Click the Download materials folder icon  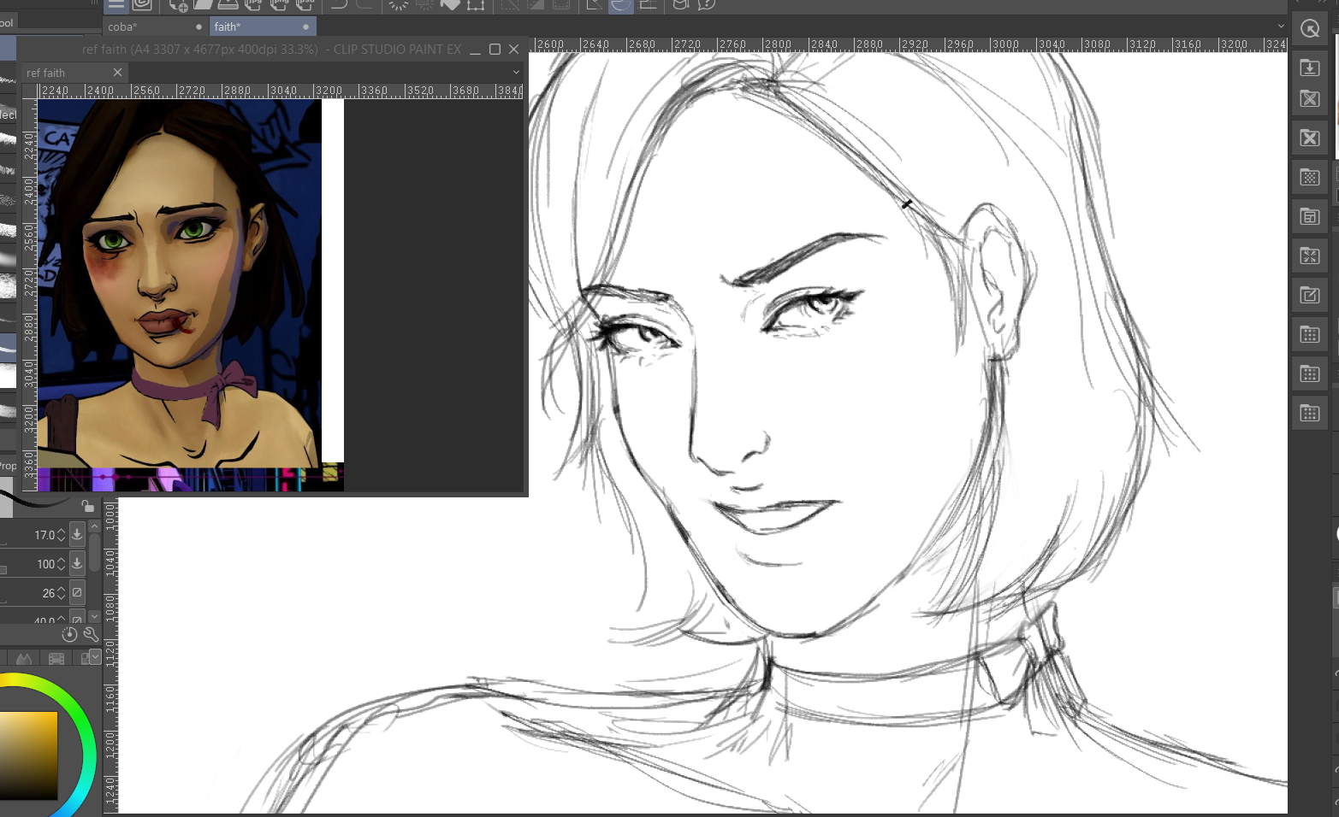click(x=1309, y=68)
